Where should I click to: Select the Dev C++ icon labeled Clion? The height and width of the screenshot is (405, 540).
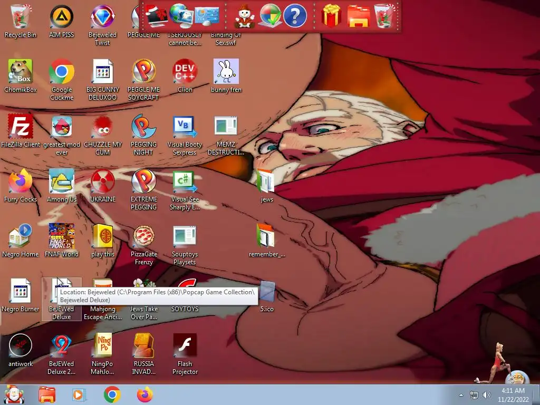[x=185, y=76]
